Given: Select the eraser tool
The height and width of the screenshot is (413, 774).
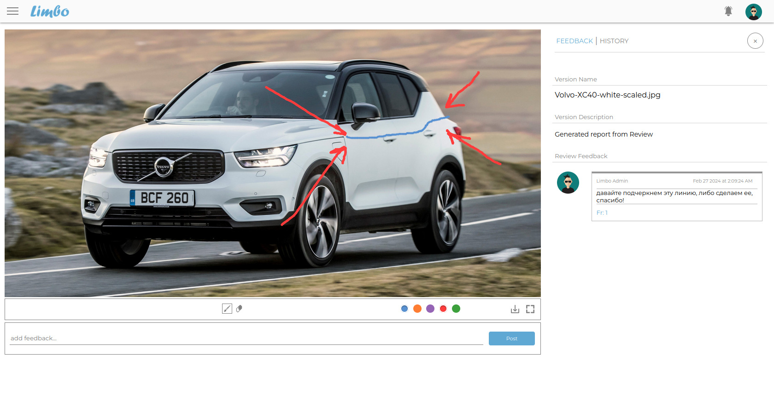Looking at the screenshot, I should [x=239, y=309].
